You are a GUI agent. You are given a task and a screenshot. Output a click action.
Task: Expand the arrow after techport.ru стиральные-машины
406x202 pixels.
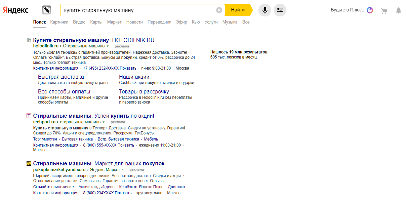point(104,122)
